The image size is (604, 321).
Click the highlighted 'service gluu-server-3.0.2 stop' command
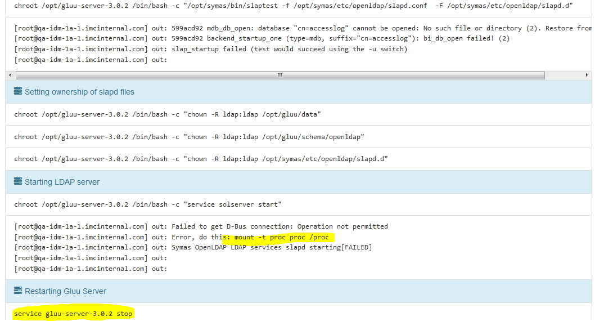tap(73, 314)
